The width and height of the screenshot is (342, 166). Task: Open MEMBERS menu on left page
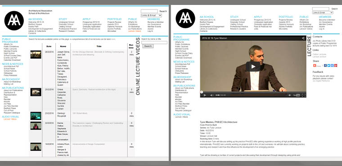(x=154, y=19)
